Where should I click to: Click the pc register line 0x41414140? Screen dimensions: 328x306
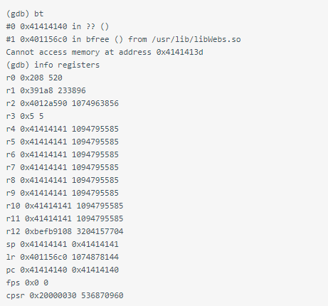[x=63, y=270]
